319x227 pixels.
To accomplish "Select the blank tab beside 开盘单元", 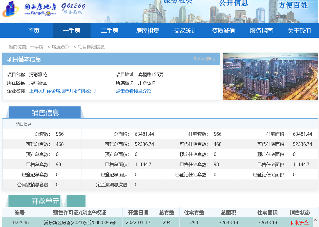I will tap(76, 201).
